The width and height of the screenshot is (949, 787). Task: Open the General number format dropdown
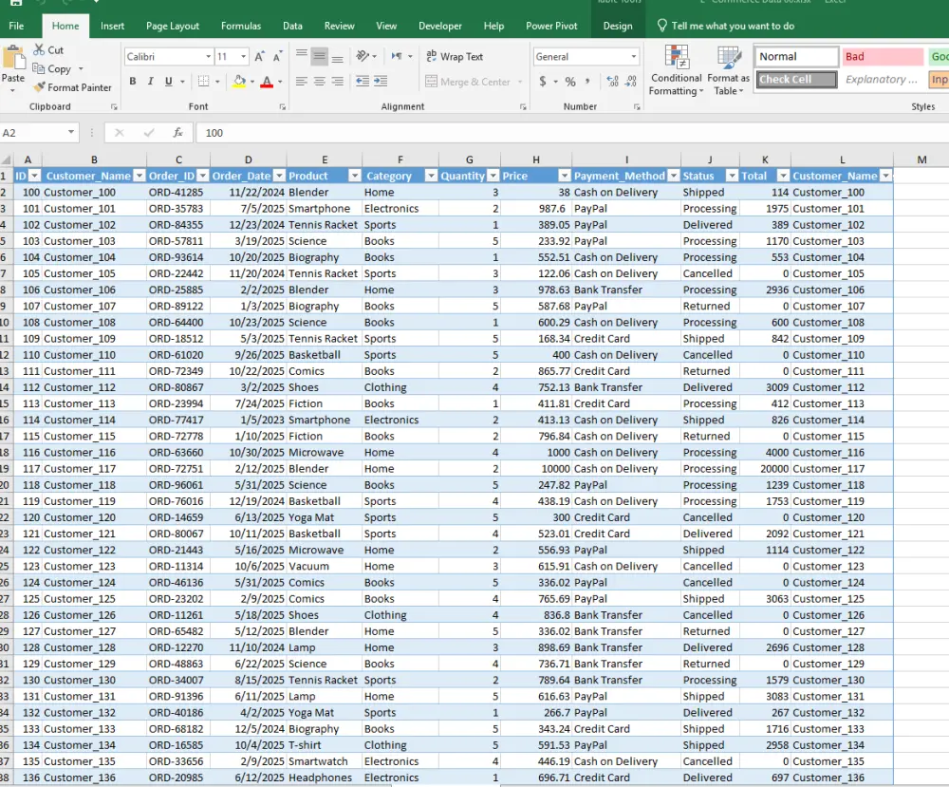(x=634, y=56)
